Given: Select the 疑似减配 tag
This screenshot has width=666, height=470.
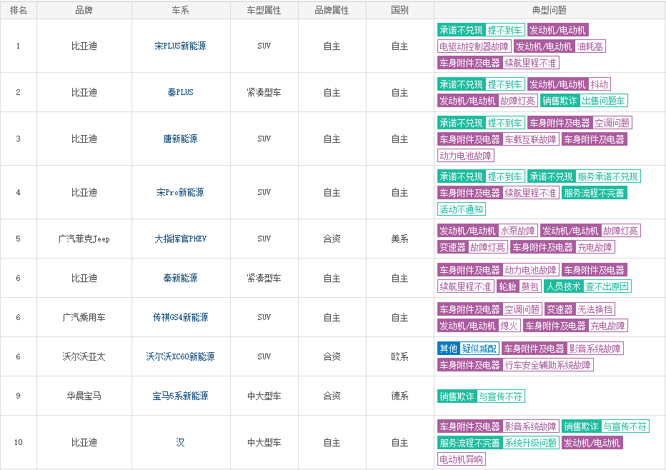Looking at the screenshot, I should [x=479, y=349].
